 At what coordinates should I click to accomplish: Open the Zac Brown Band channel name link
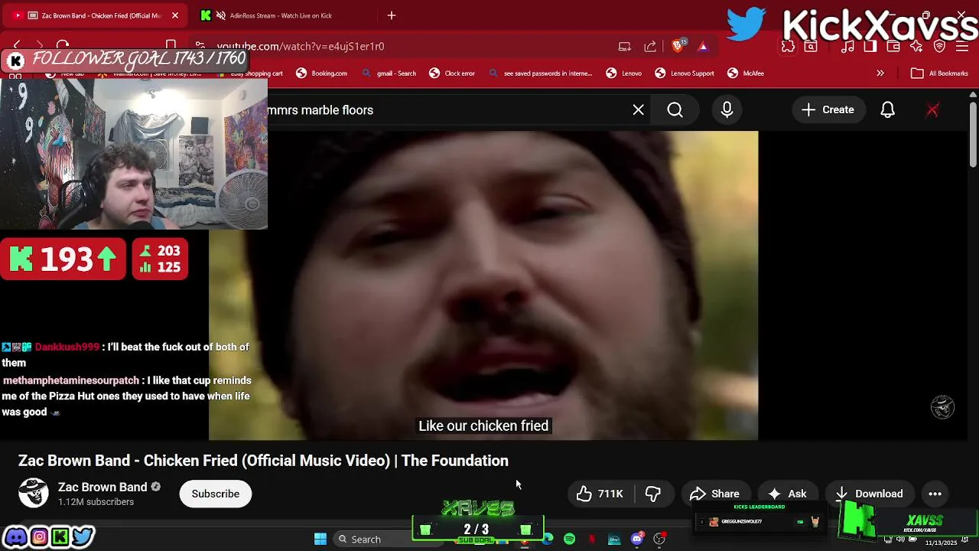point(102,487)
